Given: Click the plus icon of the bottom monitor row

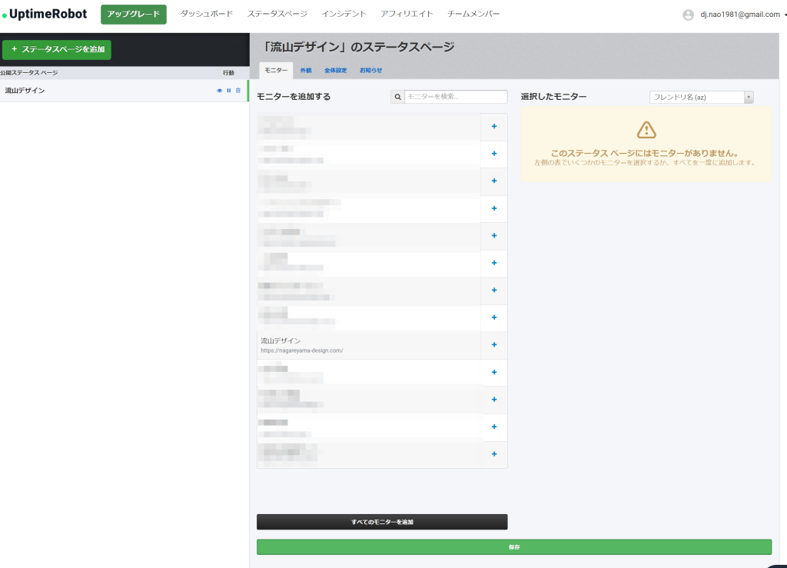Looking at the screenshot, I should (x=494, y=454).
